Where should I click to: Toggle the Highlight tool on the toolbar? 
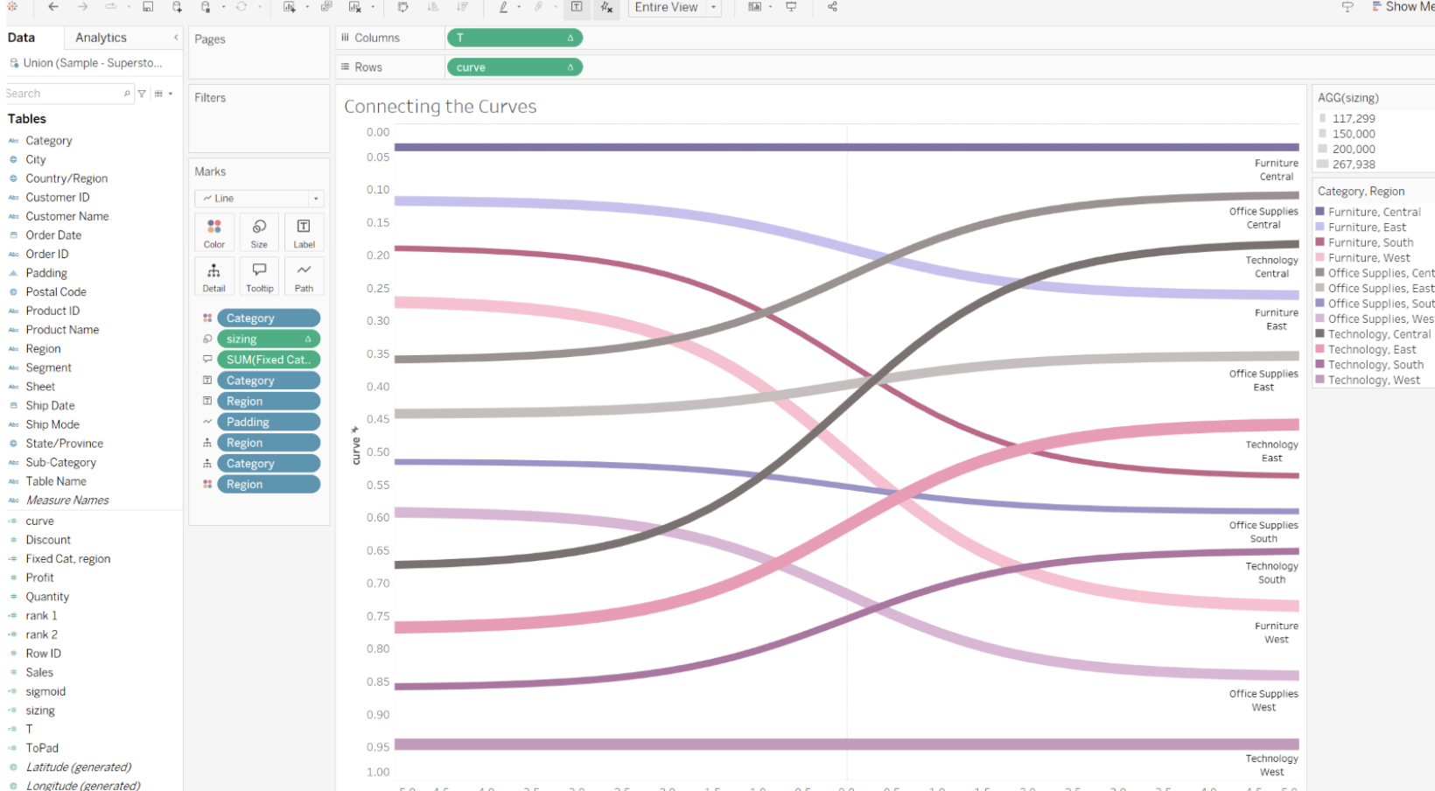pos(504,8)
